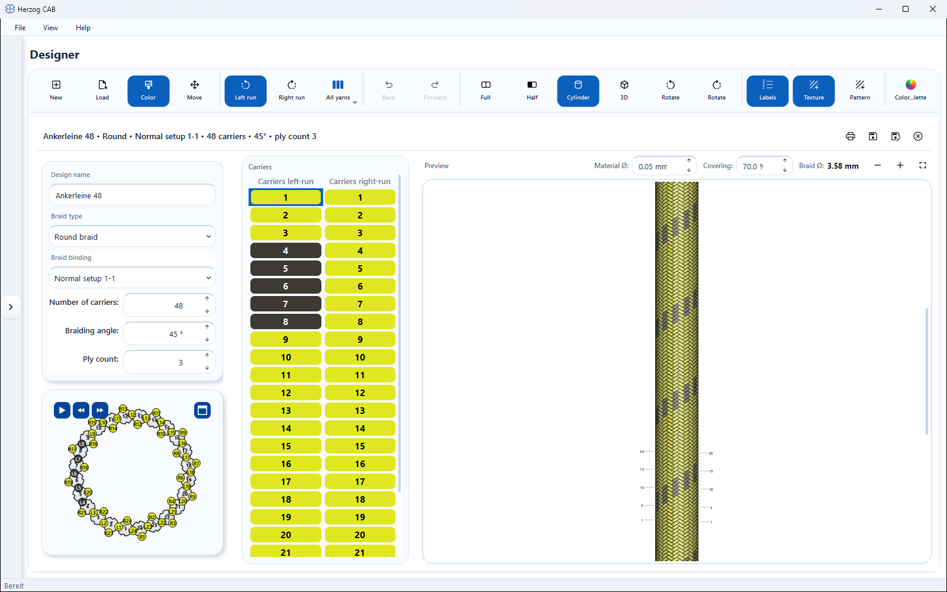
Task: Expand the All yarns dropdown arrow
Action: [355, 102]
